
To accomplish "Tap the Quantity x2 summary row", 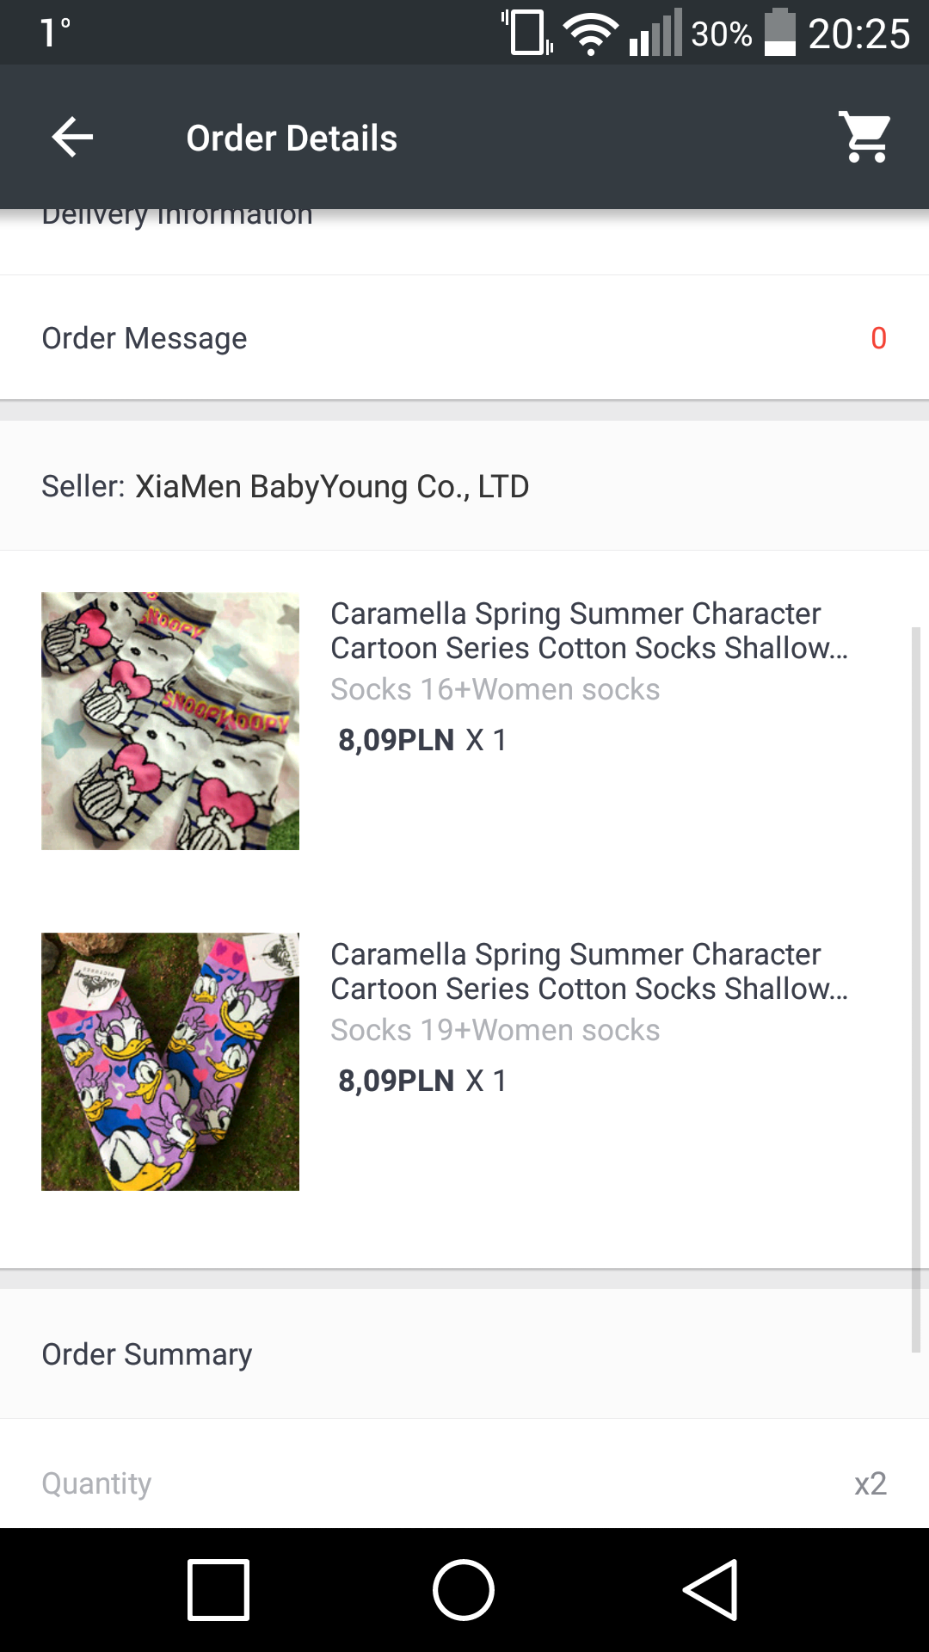I will coord(464,1483).
